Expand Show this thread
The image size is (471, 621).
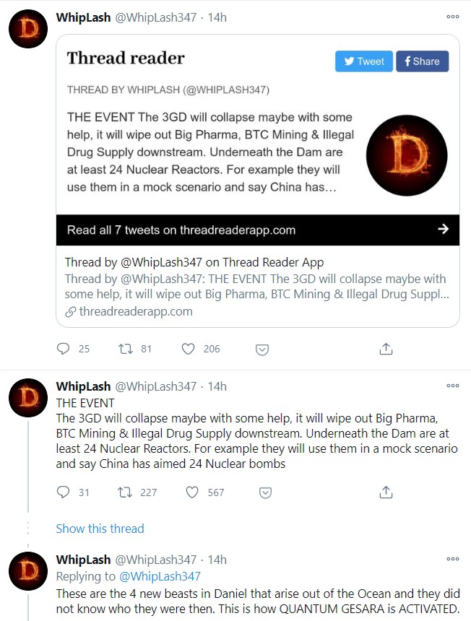pos(100,529)
